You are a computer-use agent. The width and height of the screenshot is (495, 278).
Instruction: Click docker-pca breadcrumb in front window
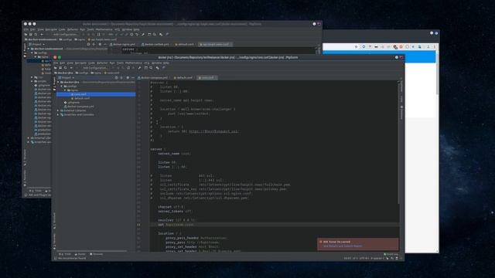63,73
